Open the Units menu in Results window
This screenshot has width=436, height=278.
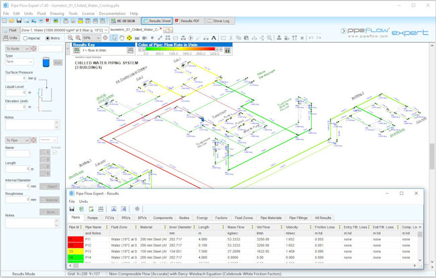(83, 202)
